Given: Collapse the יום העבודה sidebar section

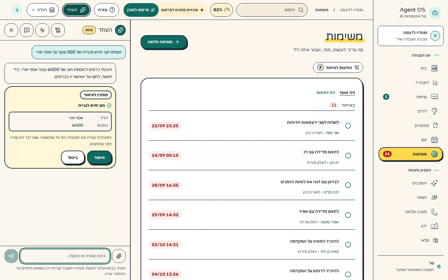Looking at the screenshot, I should click(x=421, y=55).
